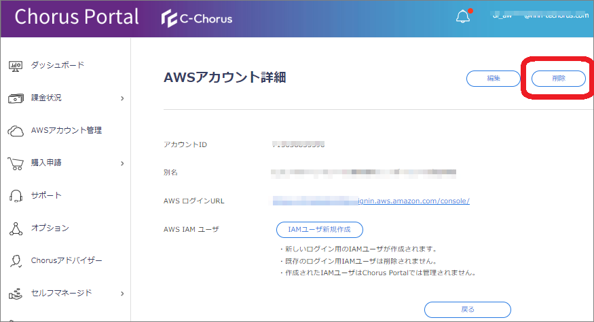
Task: Click the Chorus Advisor magnifier icon
Action: click(x=16, y=261)
